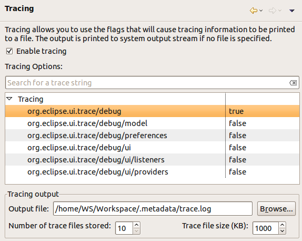Collapse the Tracing tree node
The width and height of the screenshot is (302, 241).
pos(9,99)
